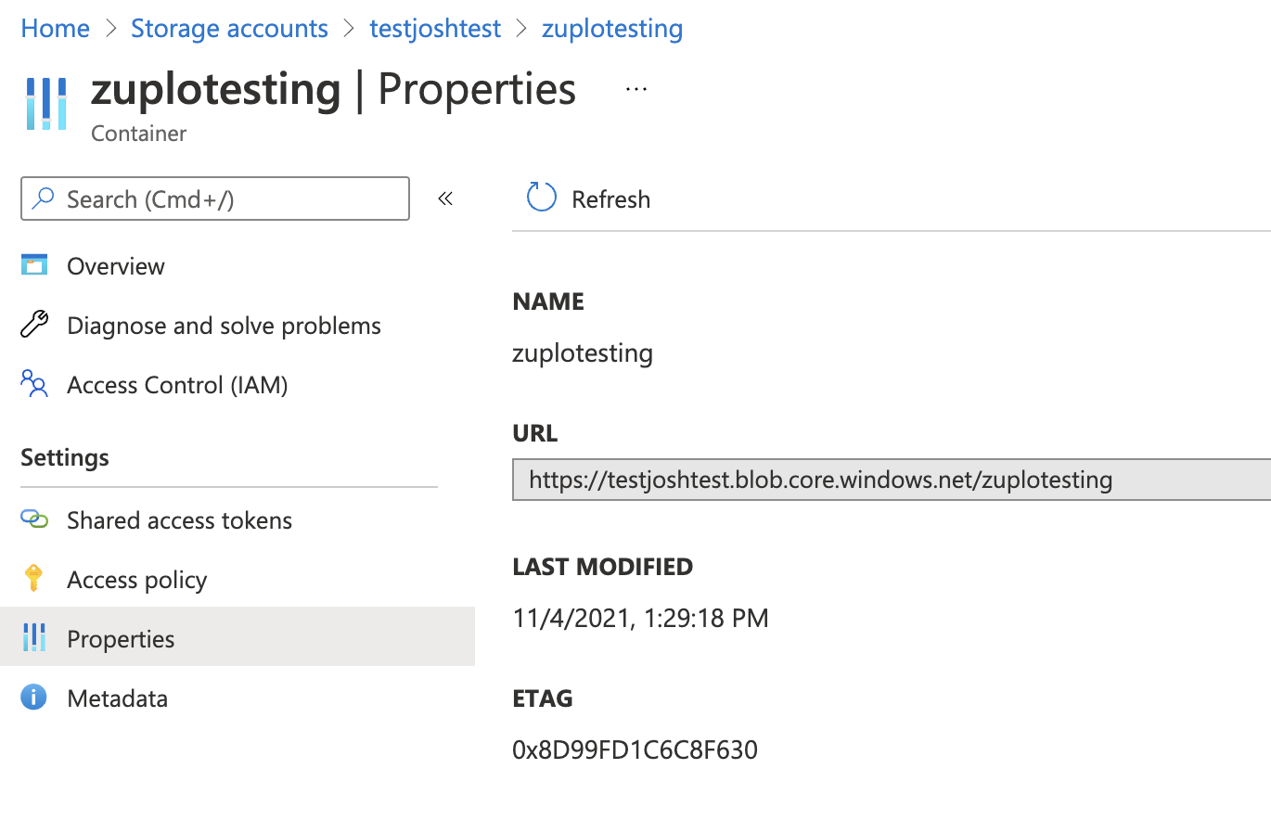1271x820 pixels.
Task: Go to Metadata section
Action: click(x=117, y=698)
